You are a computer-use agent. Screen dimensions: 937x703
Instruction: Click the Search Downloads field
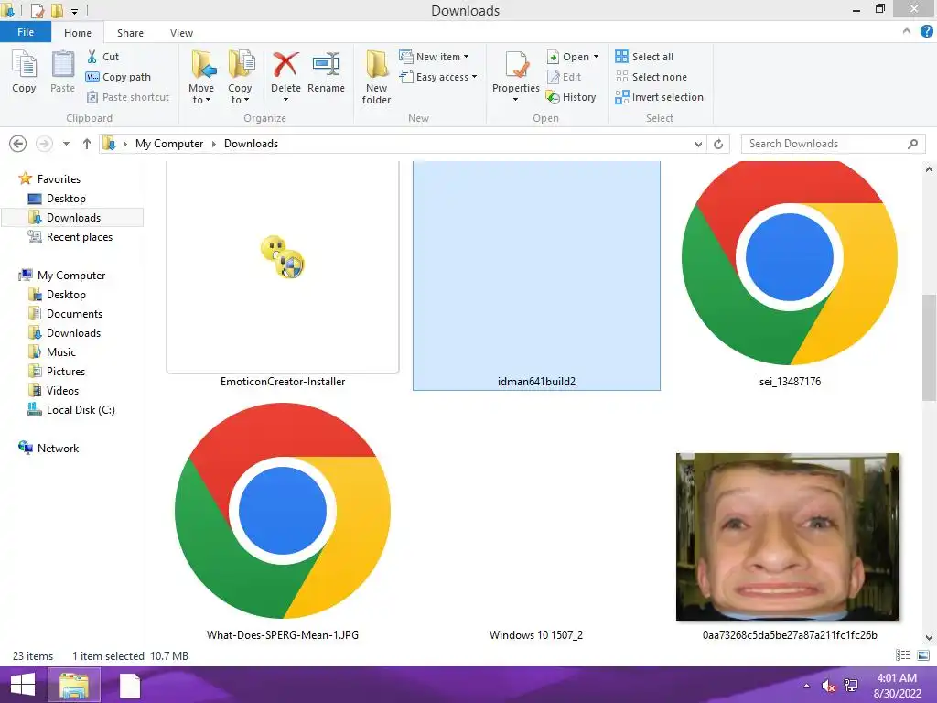[833, 144]
